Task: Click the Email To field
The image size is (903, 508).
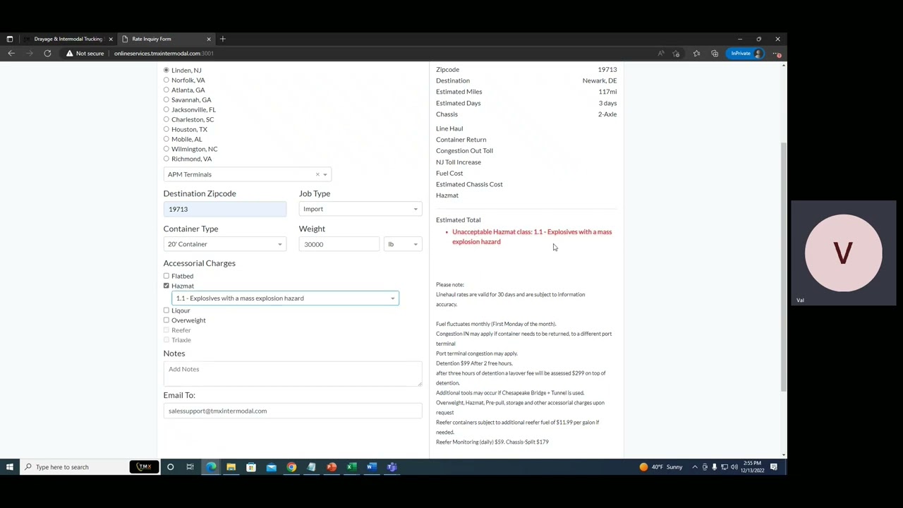Action: [293, 411]
